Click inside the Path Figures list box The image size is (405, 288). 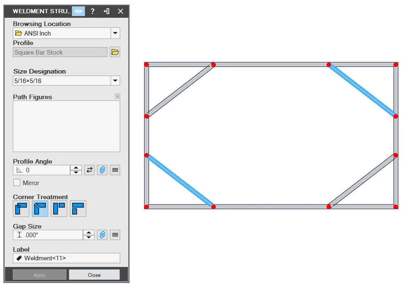point(66,126)
